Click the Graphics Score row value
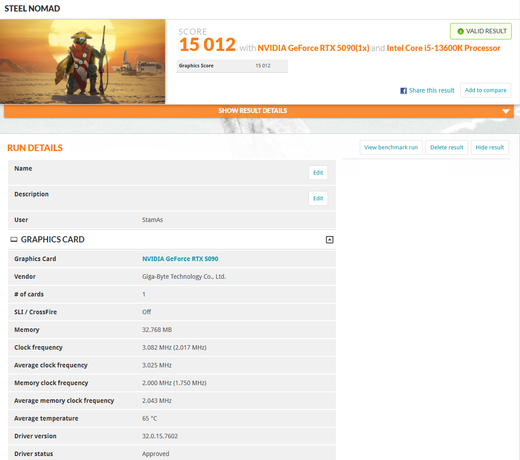Image resolution: width=520 pixels, height=460 pixels. pos(262,66)
